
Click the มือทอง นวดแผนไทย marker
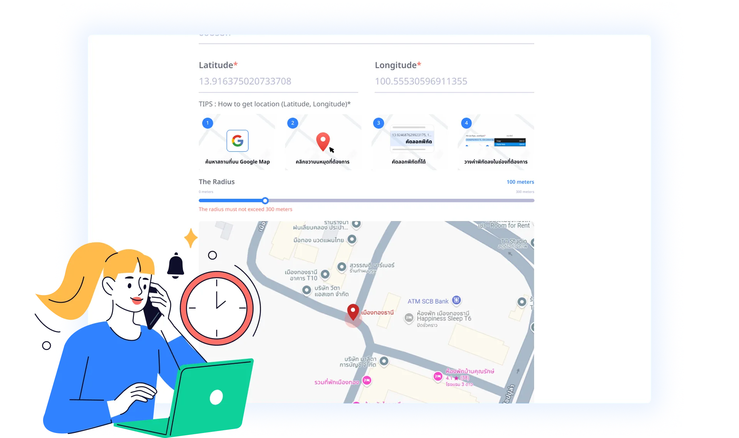pyautogui.click(x=352, y=239)
